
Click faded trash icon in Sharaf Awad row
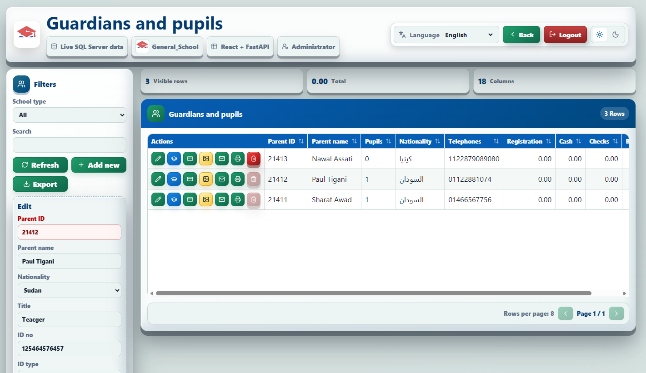254,199
